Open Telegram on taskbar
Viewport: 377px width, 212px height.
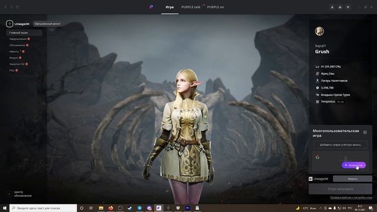pyautogui.click(x=140, y=208)
